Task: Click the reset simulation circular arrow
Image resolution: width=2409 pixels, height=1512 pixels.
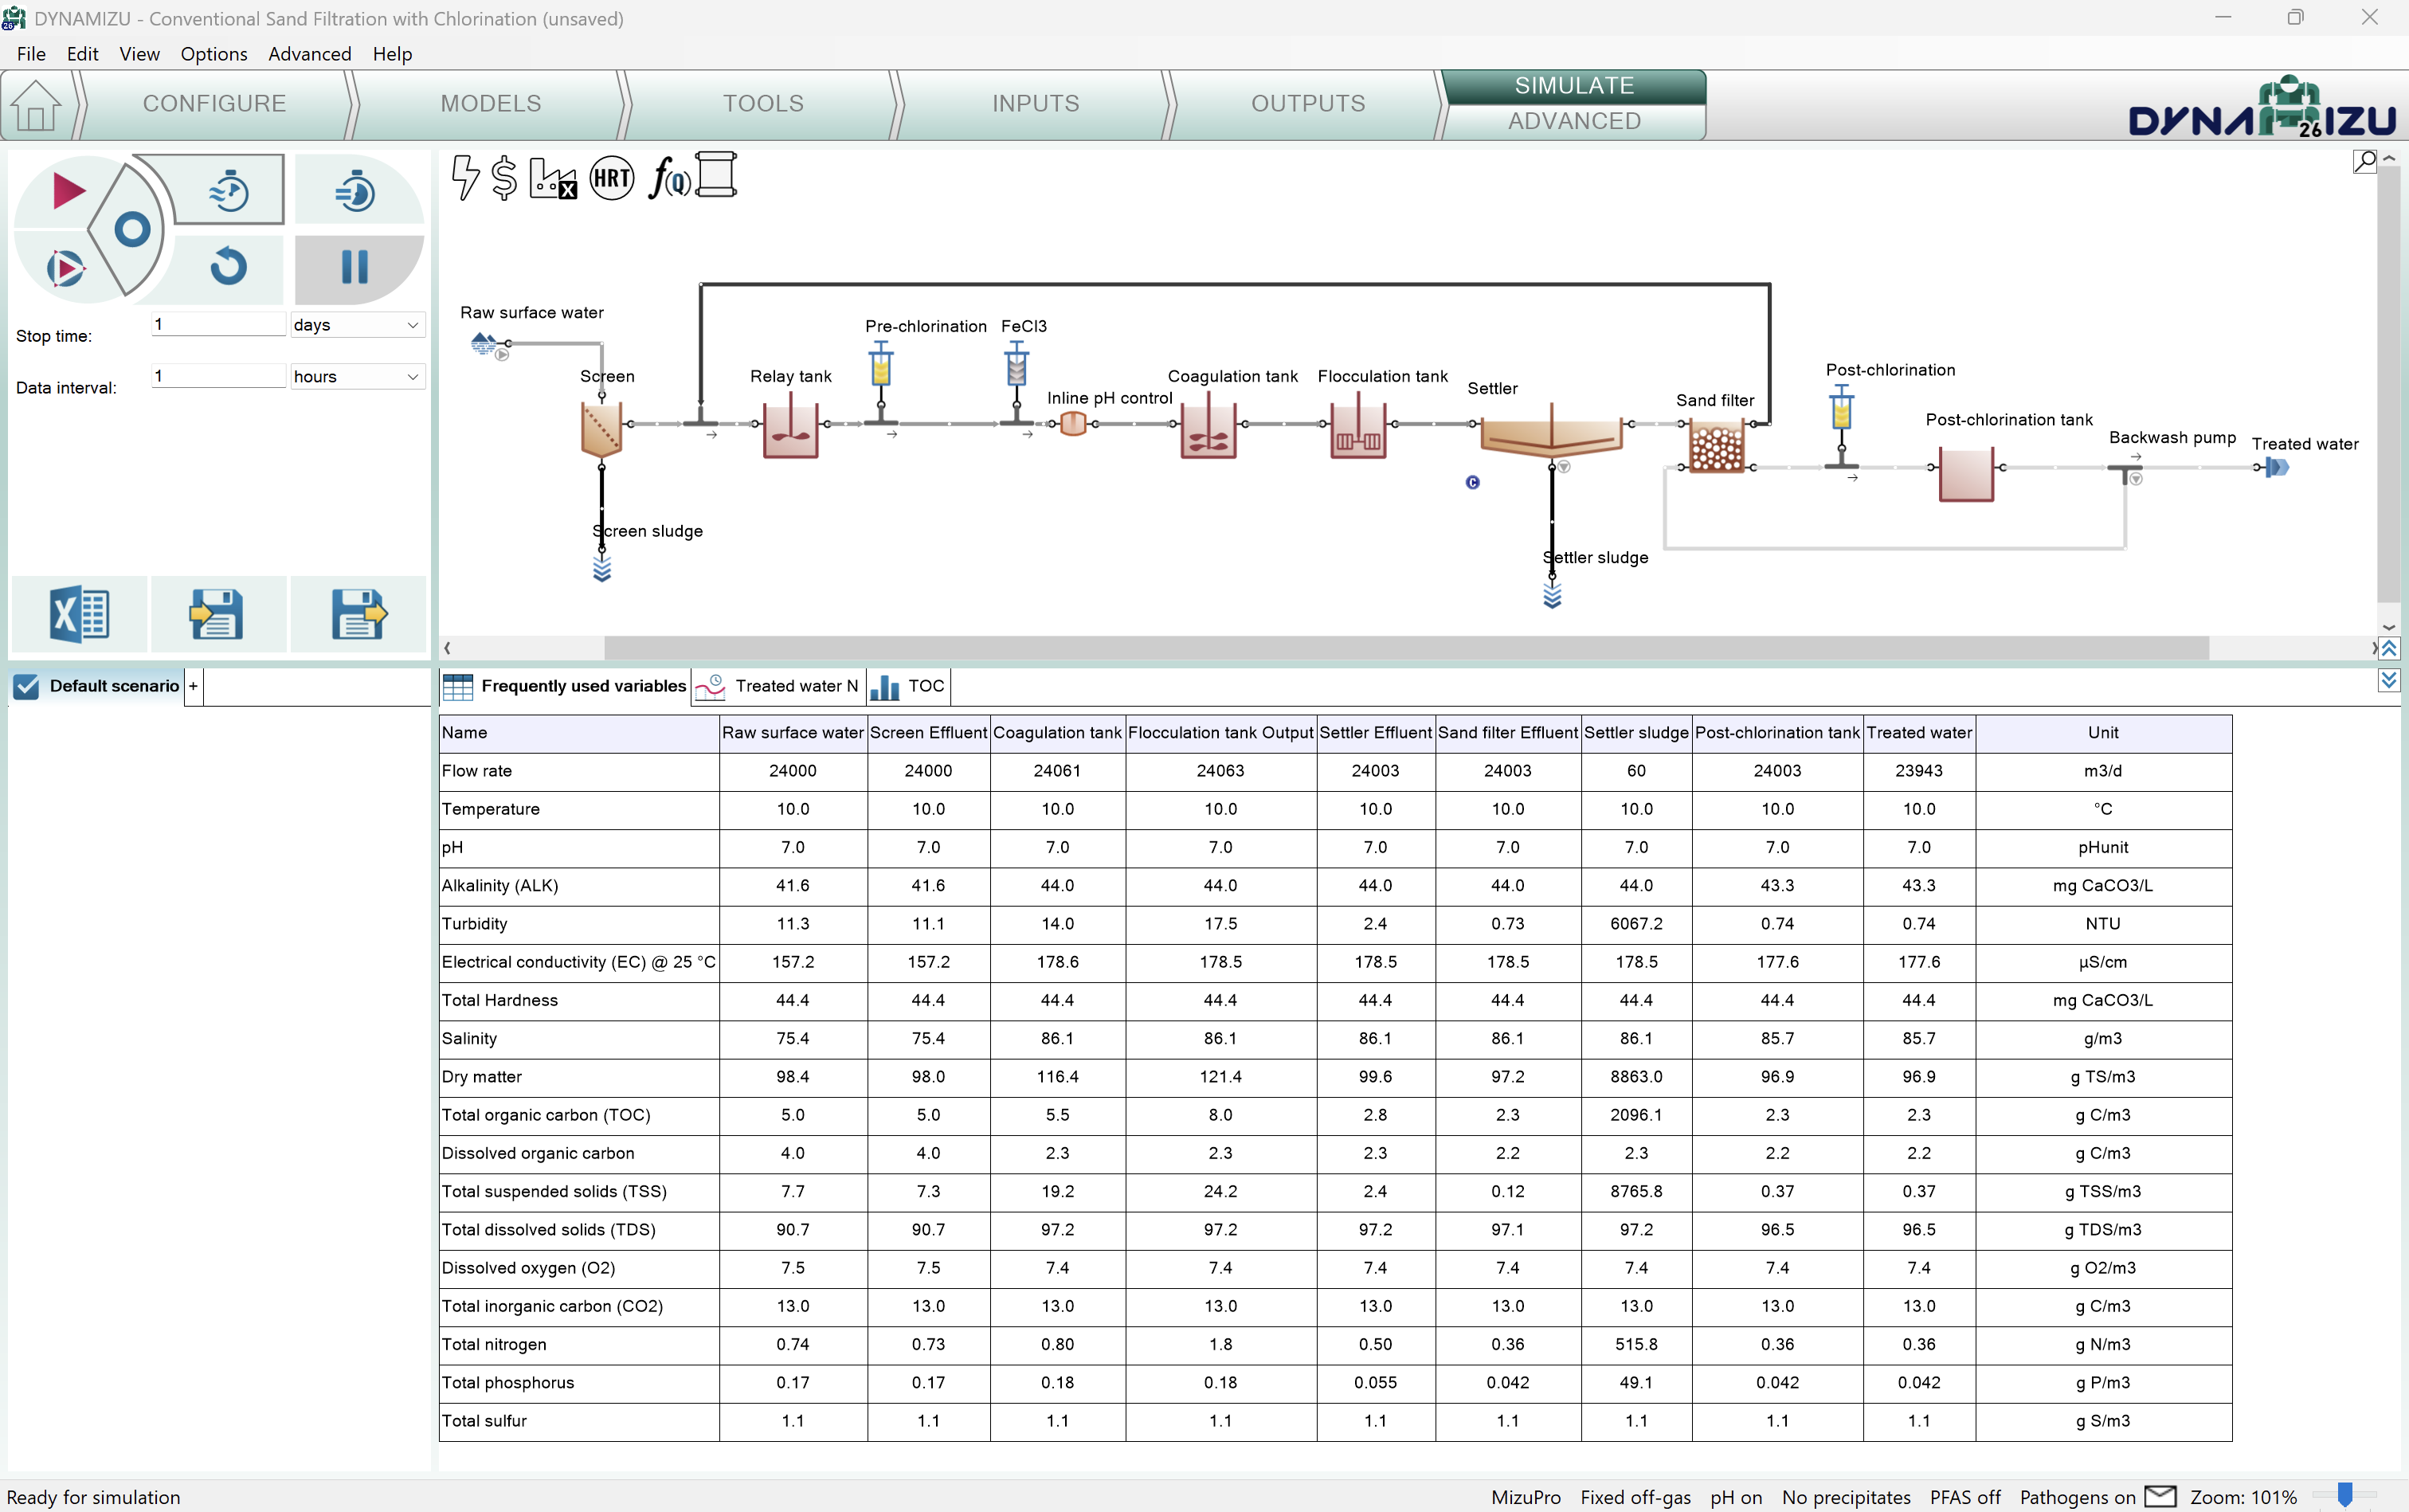Action: coord(229,267)
